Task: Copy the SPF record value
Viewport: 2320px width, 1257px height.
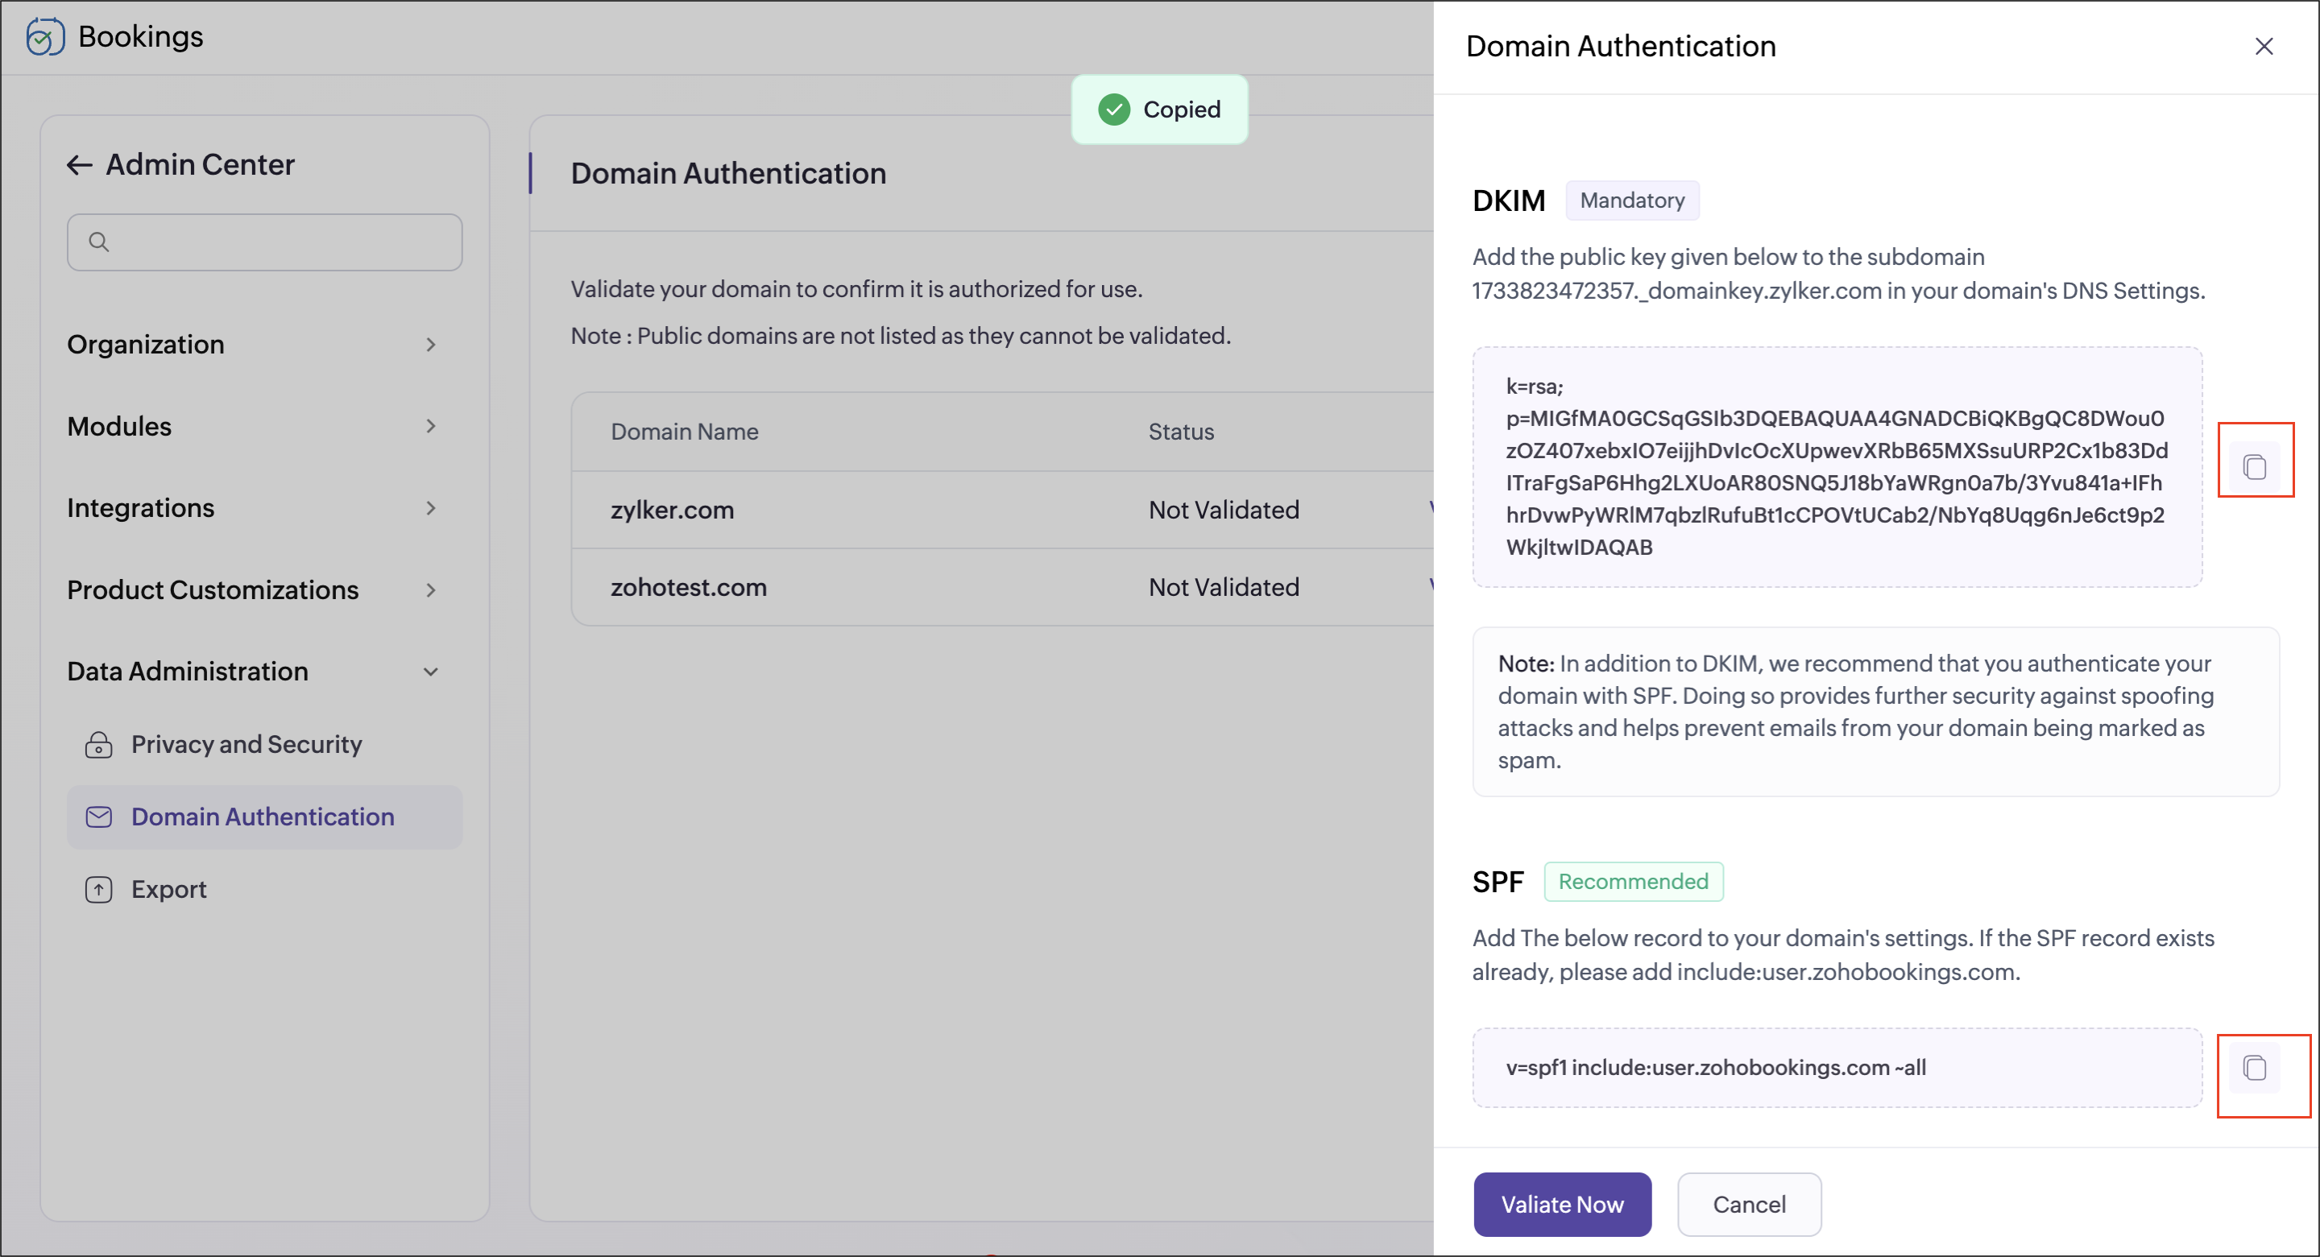Action: 2254,1068
